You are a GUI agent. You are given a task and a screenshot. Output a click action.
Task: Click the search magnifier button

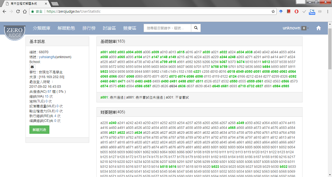click(196, 28)
